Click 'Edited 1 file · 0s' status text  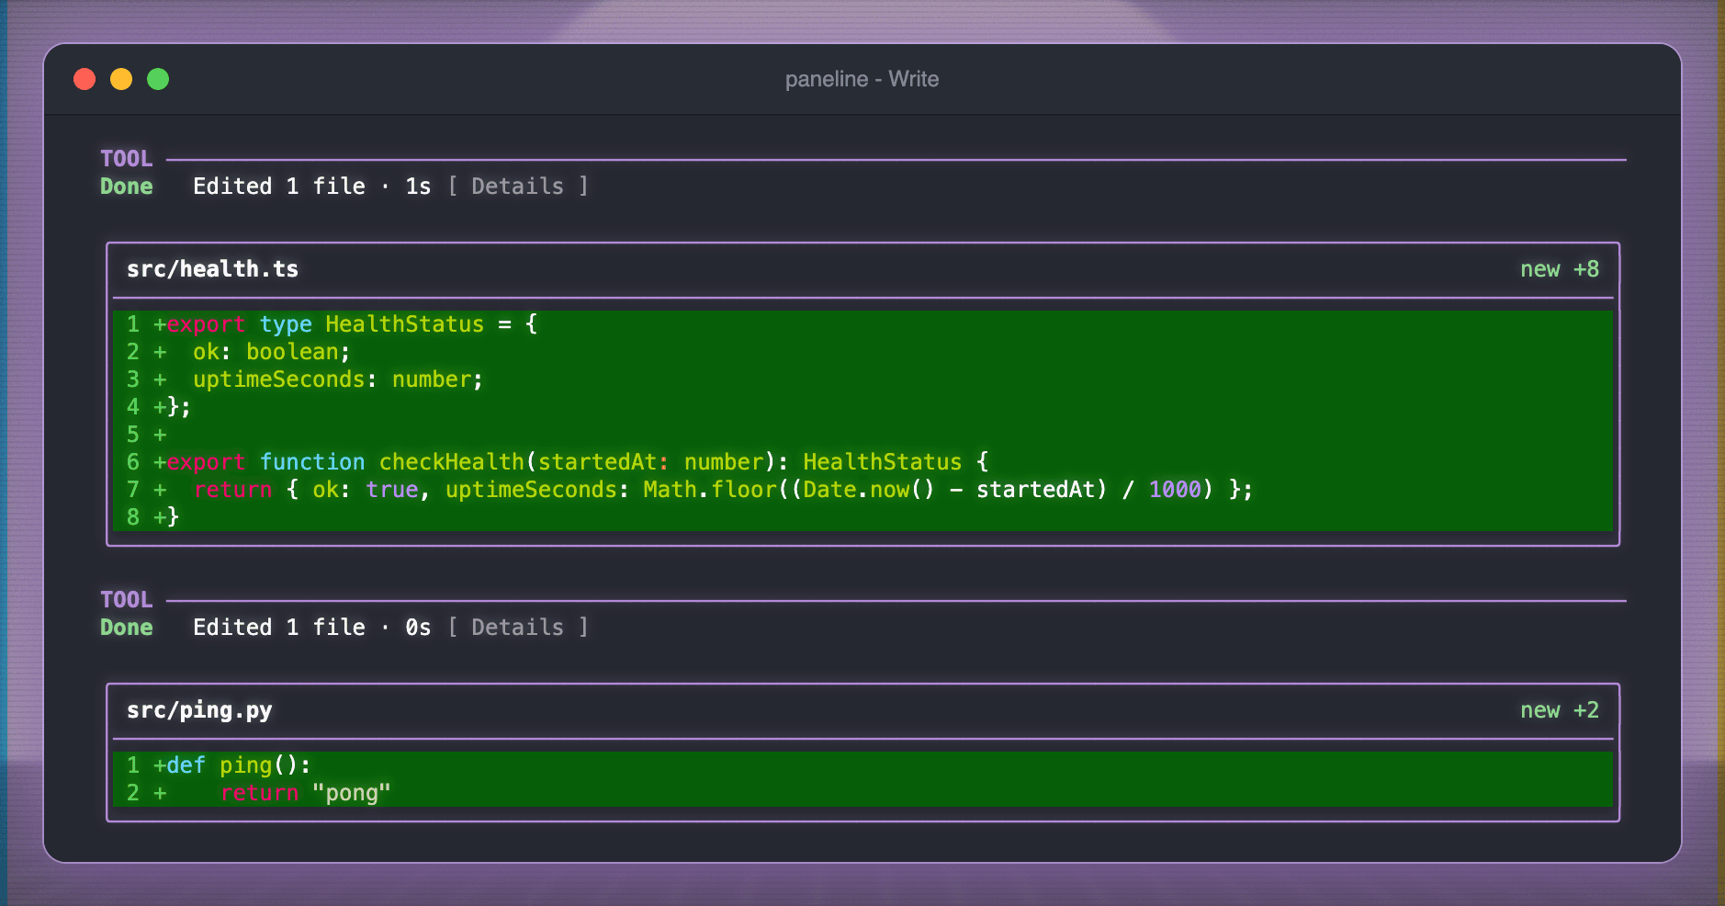pyautogui.click(x=311, y=628)
